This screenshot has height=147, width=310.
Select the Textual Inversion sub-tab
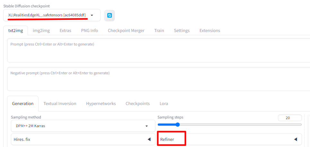60,103
